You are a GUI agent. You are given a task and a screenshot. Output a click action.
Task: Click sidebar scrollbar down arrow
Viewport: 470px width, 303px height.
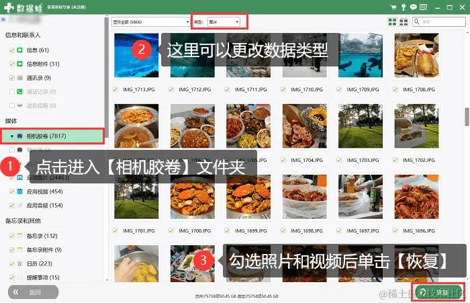tap(107, 280)
